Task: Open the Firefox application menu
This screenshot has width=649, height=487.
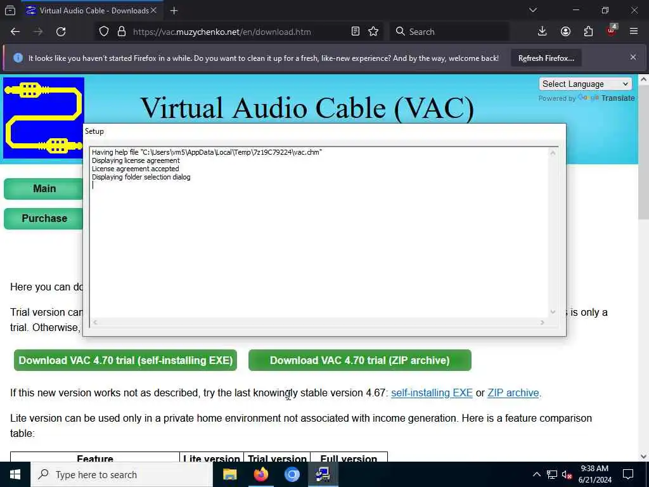Action: click(x=634, y=32)
